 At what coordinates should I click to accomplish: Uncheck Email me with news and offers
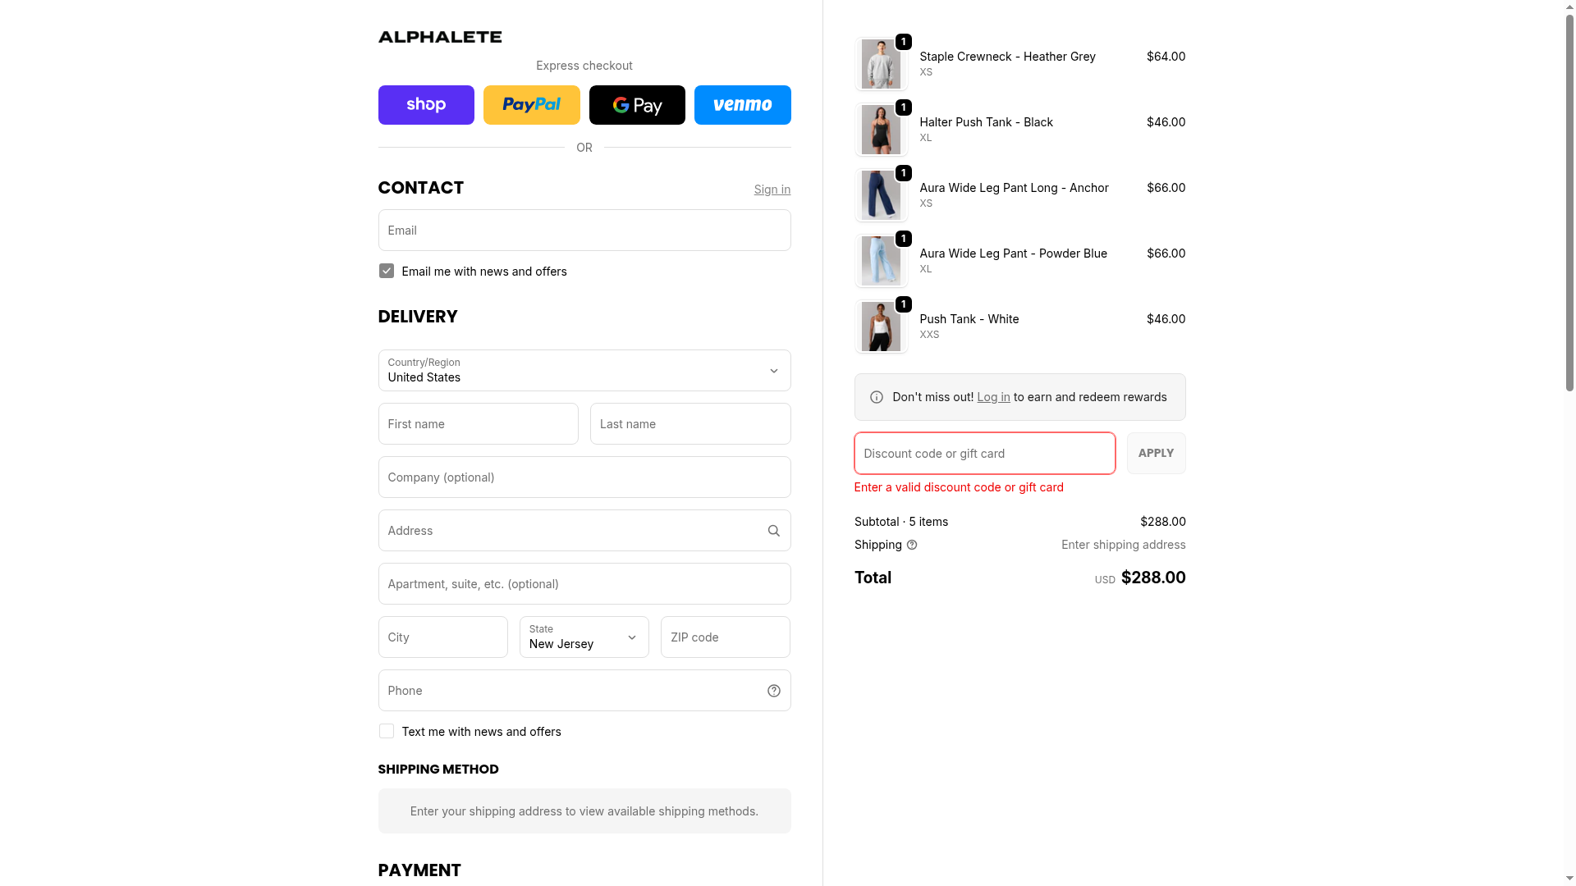pyautogui.click(x=387, y=272)
